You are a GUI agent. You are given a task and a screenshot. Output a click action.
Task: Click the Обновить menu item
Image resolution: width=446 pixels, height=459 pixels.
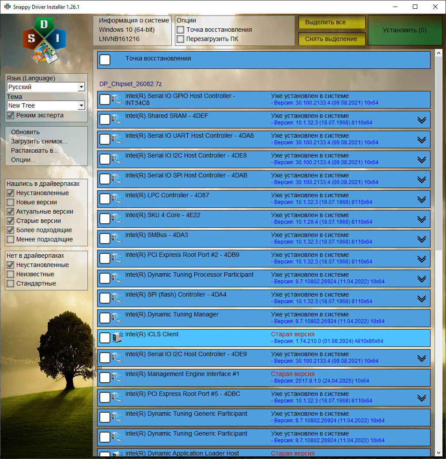click(25, 132)
